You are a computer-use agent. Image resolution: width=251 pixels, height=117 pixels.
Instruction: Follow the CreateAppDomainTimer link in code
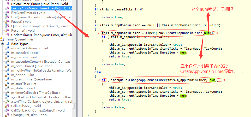184,33
